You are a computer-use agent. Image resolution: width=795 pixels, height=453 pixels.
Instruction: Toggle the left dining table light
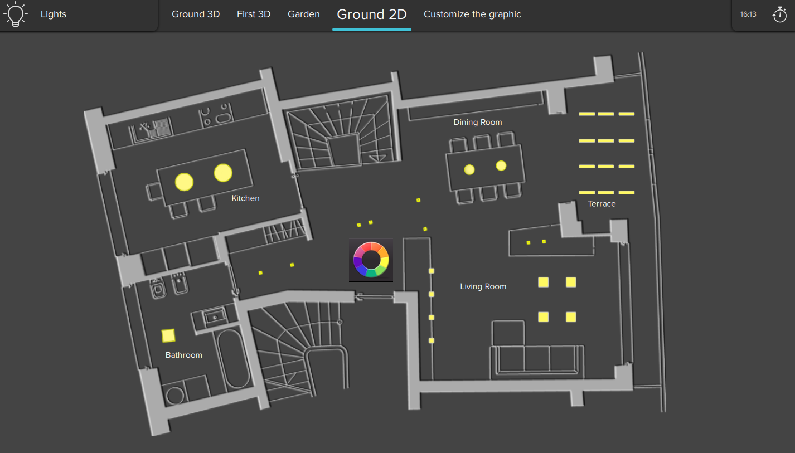click(469, 169)
